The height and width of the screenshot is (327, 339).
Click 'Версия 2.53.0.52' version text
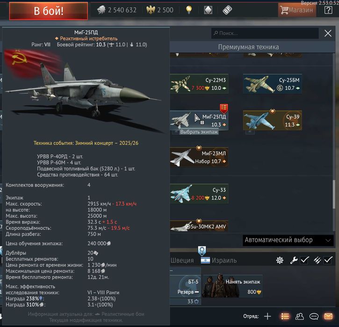320,3
